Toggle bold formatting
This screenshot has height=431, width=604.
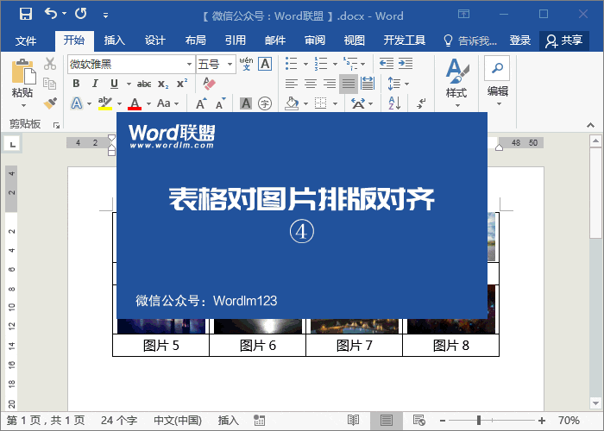click(76, 84)
